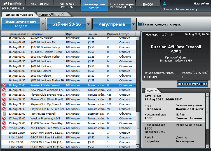
Task: Select $500 NL Holdem Turbo at 03:00
Action: pos(69,56)
